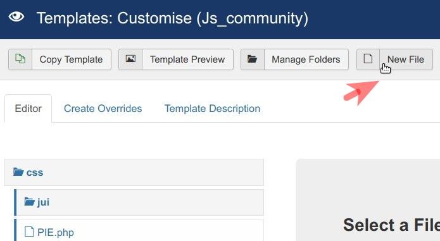The width and height of the screenshot is (440, 241).
Task: Click the Manage Folders button
Action: pyautogui.click(x=294, y=59)
